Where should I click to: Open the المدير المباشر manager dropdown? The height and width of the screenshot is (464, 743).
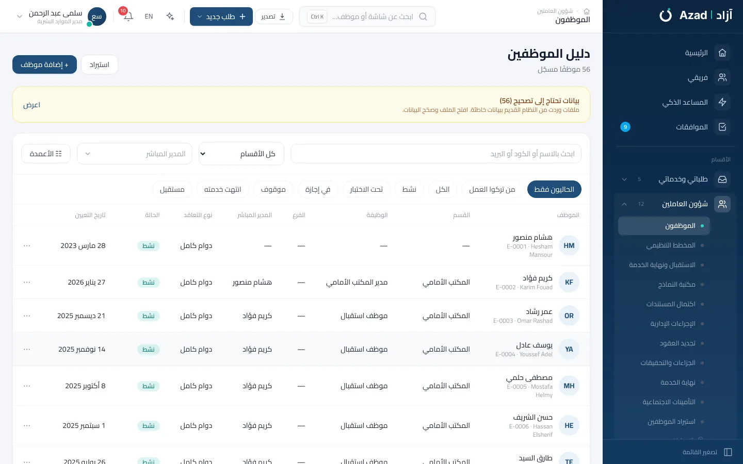click(135, 154)
